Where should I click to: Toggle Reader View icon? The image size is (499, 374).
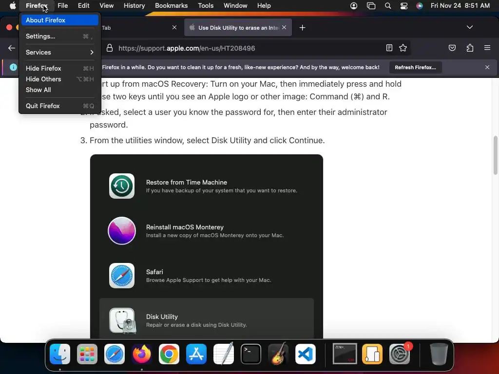(x=389, y=48)
